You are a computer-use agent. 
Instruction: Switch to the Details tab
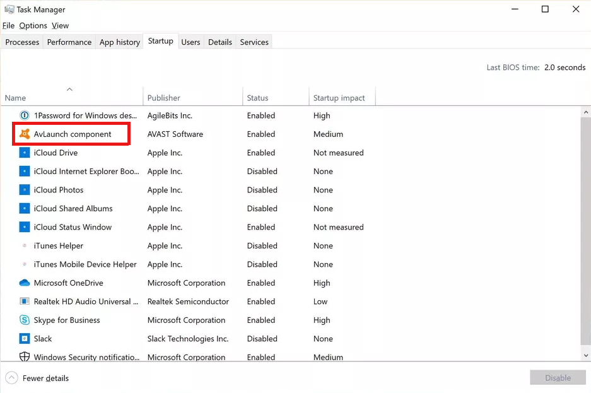[x=220, y=42]
